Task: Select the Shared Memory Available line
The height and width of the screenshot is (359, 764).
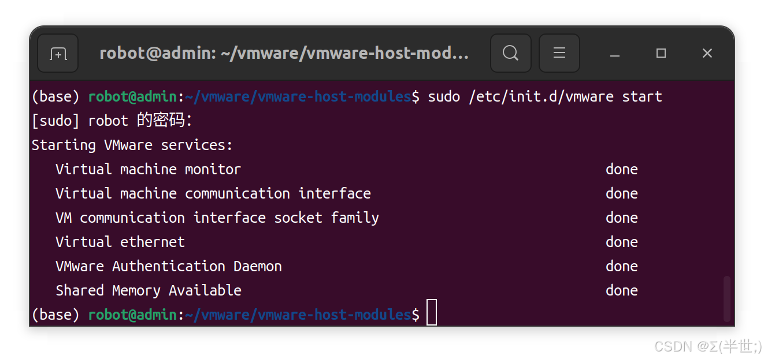Action: pos(148,290)
